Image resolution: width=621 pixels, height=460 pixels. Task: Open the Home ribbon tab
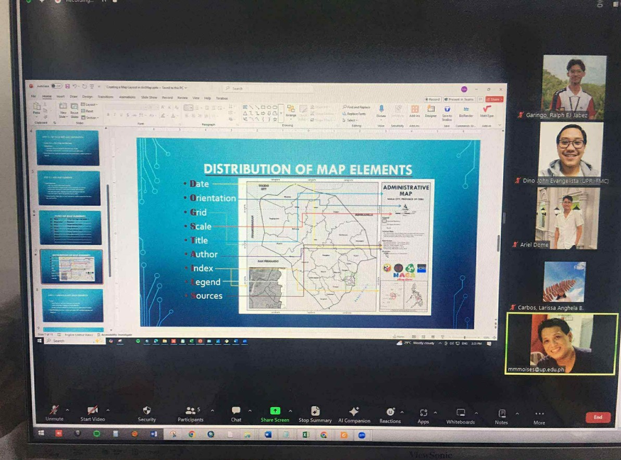(47, 96)
